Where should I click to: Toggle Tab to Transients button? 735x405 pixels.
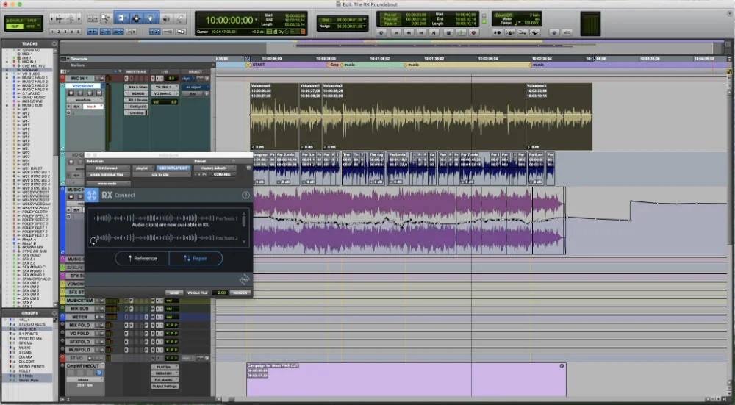(x=93, y=32)
